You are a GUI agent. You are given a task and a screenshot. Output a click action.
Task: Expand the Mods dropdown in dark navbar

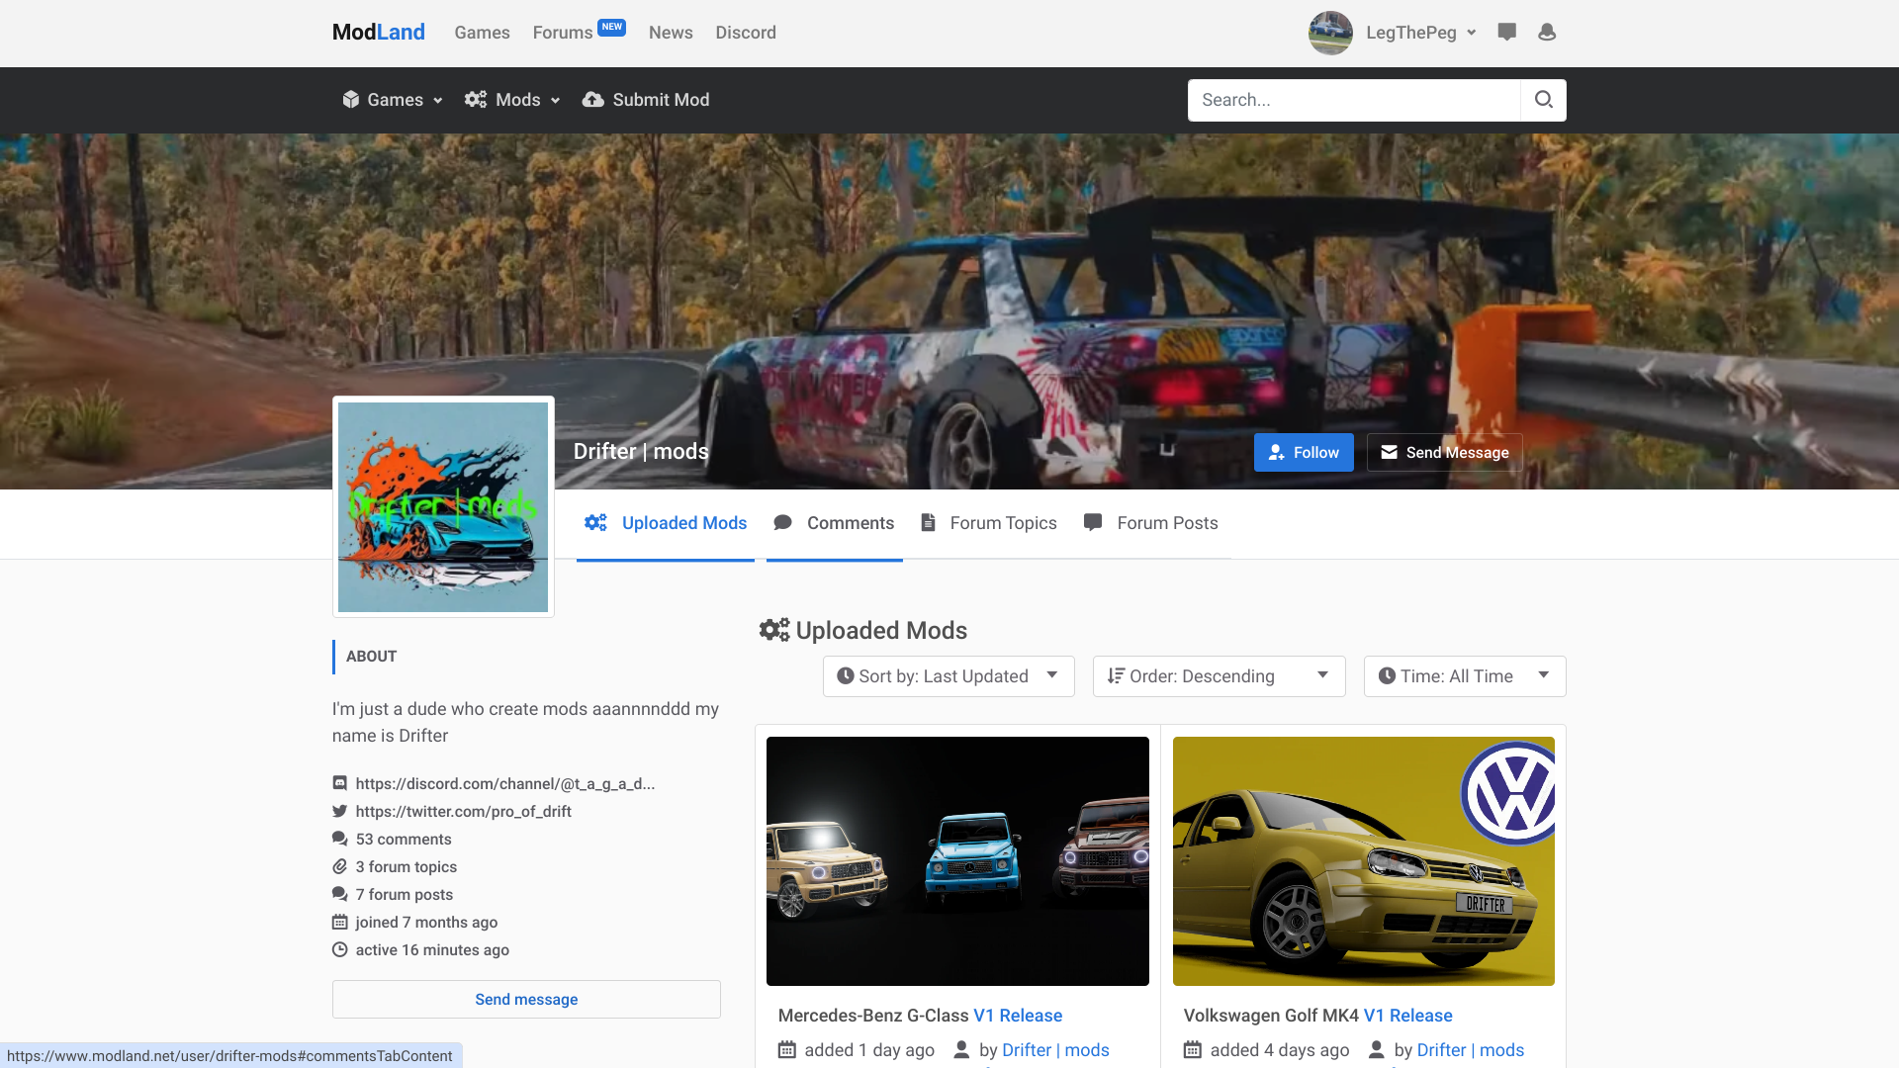(x=512, y=100)
